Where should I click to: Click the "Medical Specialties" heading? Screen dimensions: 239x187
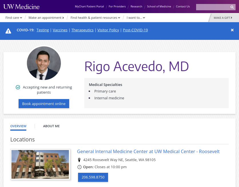click(x=105, y=85)
